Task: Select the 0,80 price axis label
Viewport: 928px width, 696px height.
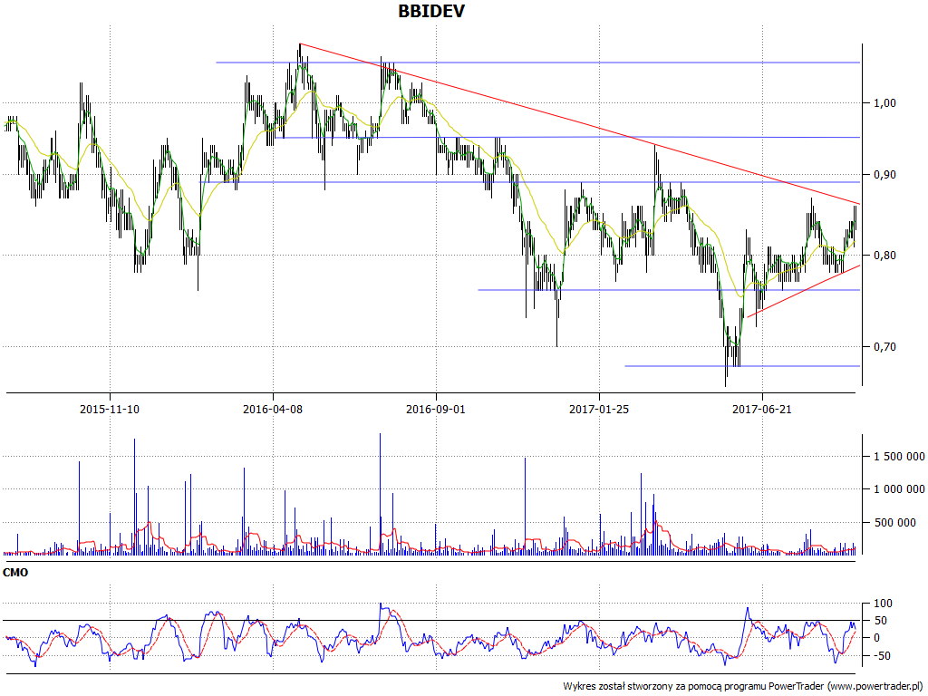Action: pos(884,256)
